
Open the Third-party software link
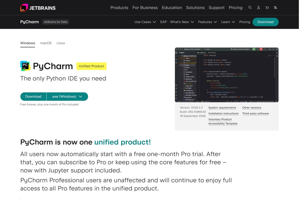255,114
